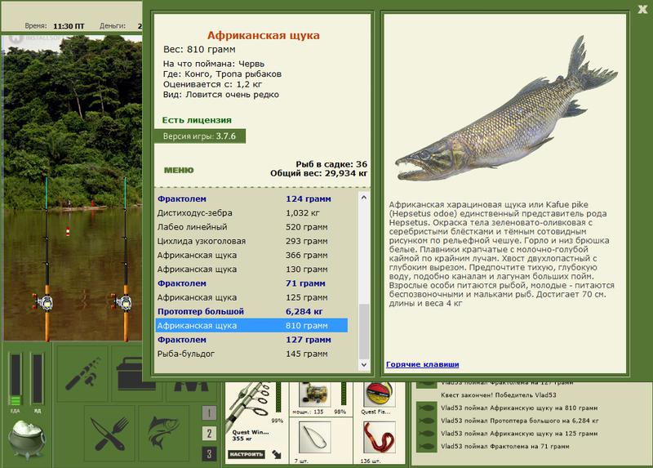Click the rod image Quest Win...

pyautogui.click(x=250, y=404)
